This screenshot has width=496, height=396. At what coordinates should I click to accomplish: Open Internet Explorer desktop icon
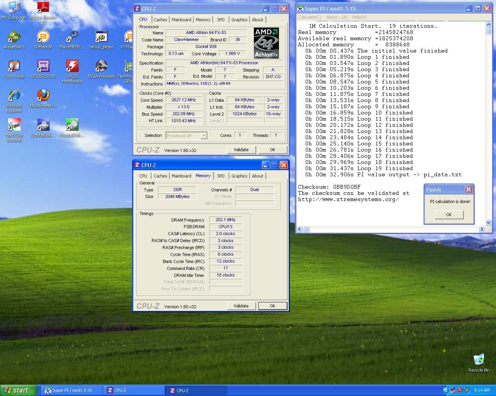14,101
